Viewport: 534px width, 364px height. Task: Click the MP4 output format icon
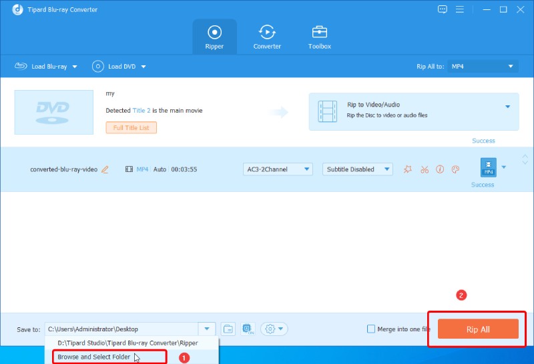pyautogui.click(x=489, y=167)
